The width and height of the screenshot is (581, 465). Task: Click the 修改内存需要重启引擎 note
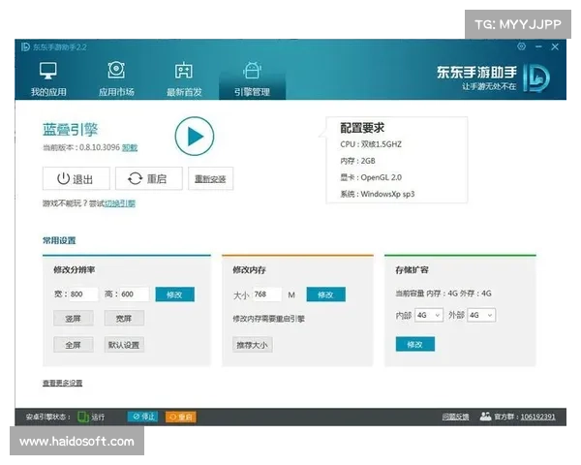[x=268, y=319]
